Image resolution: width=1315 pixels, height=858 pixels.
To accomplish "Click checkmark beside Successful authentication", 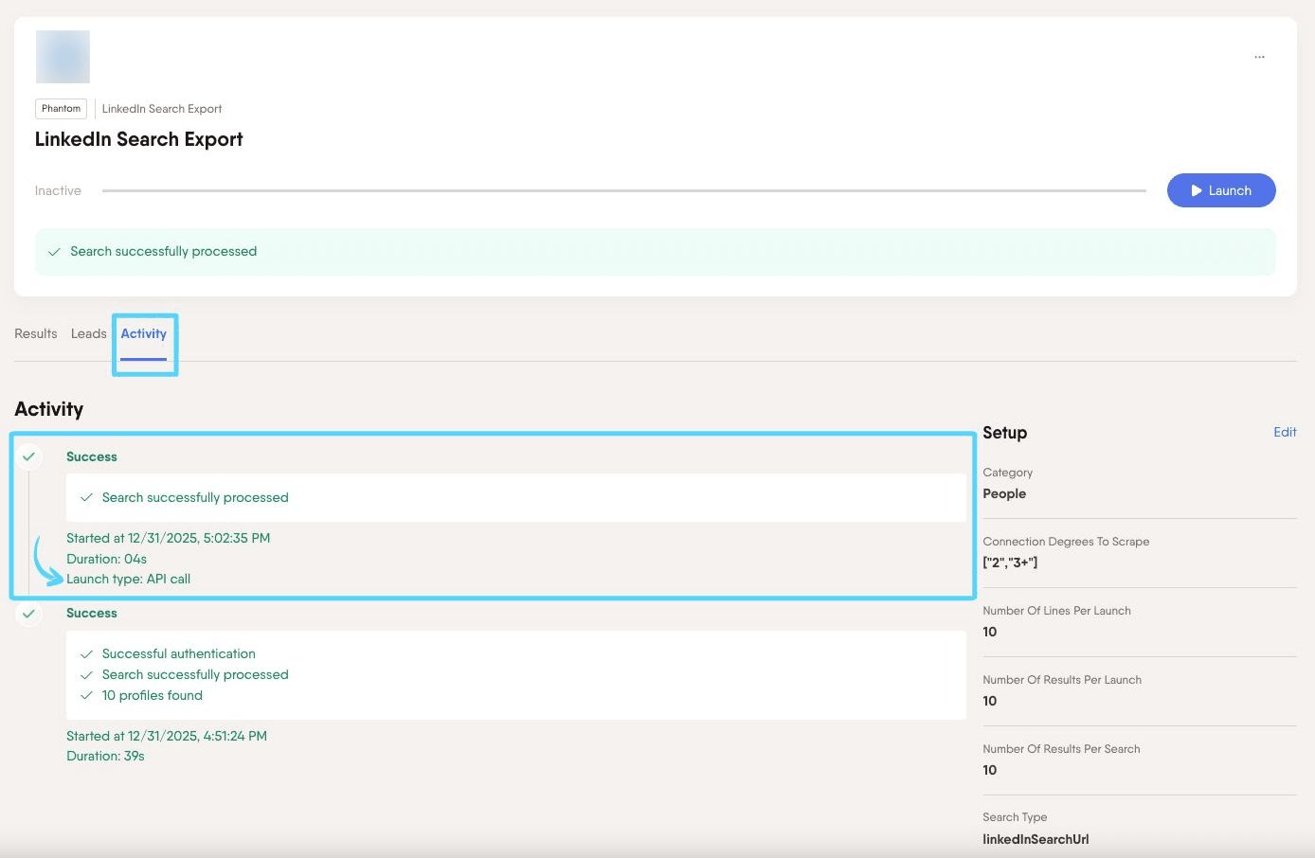I will tap(86, 654).
